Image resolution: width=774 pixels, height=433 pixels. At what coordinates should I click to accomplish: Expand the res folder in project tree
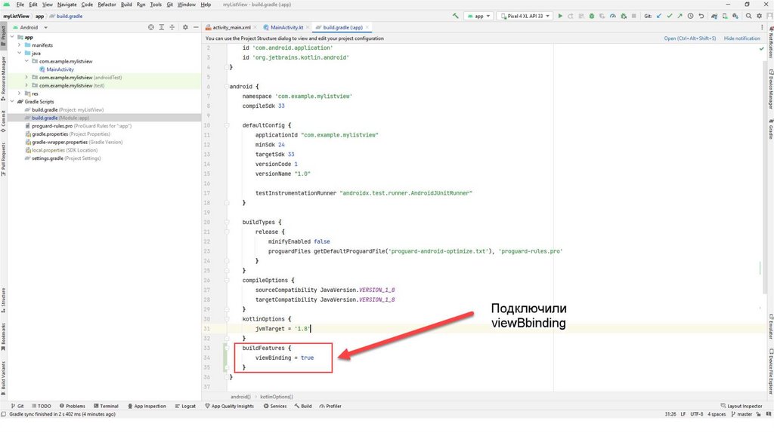26,94
